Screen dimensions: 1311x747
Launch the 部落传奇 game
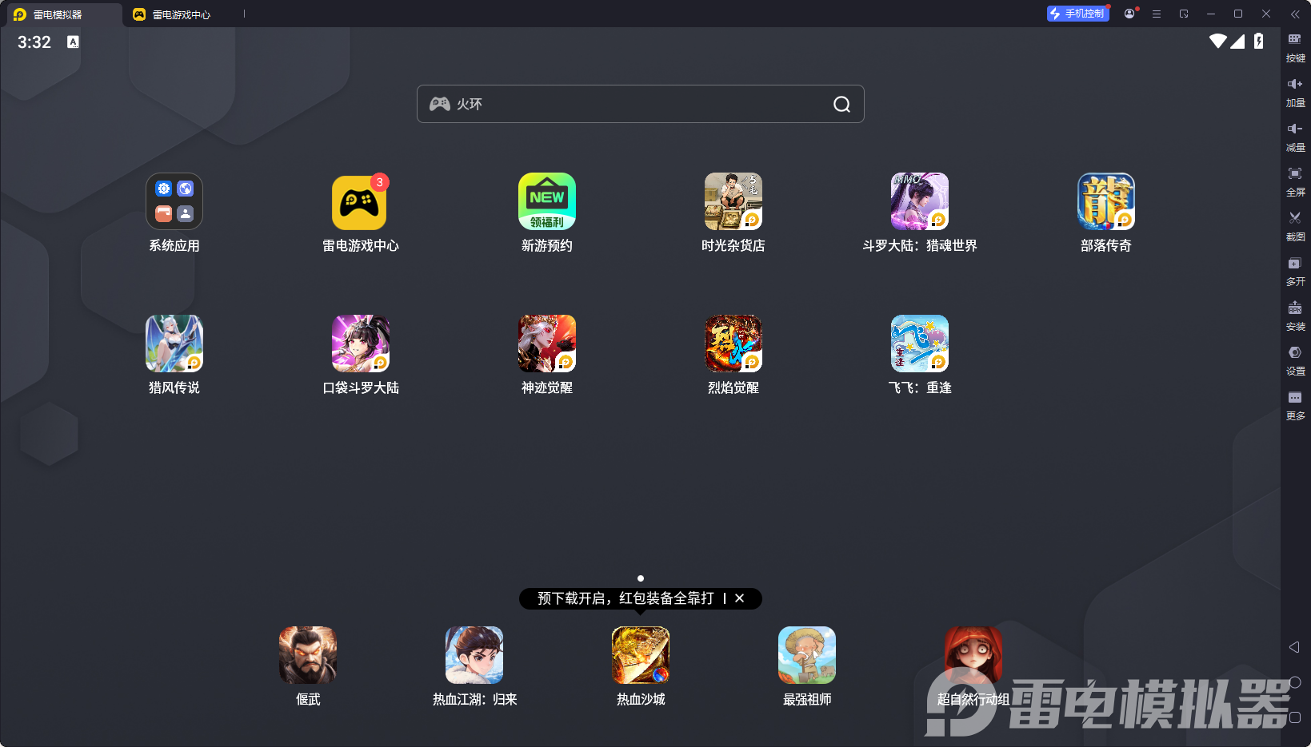(1106, 201)
